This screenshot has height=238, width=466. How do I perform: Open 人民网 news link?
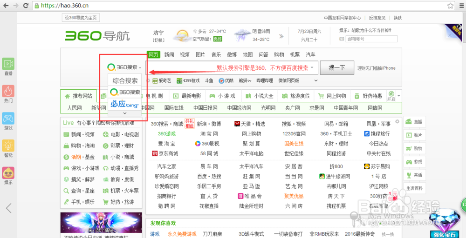(x=74, y=107)
